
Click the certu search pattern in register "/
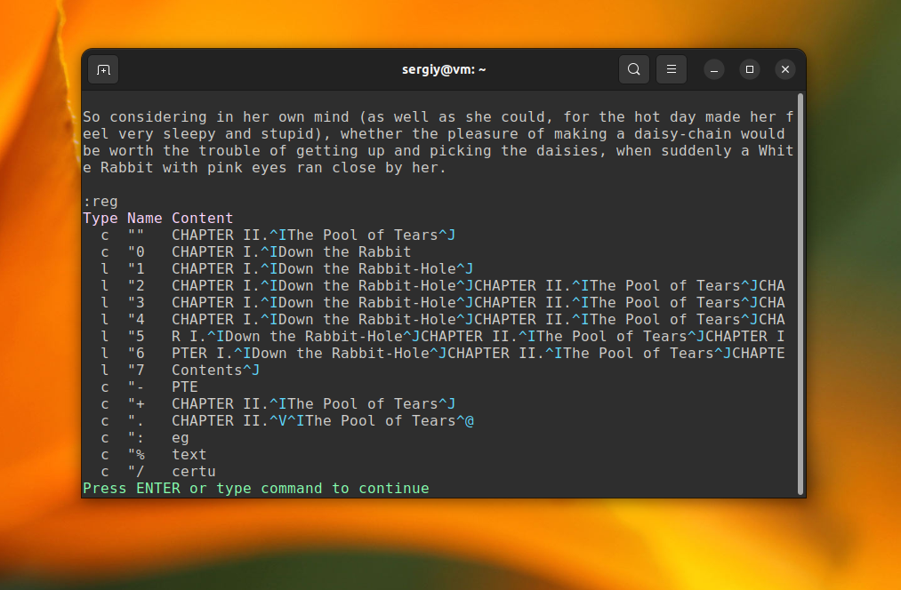(194, 471)
